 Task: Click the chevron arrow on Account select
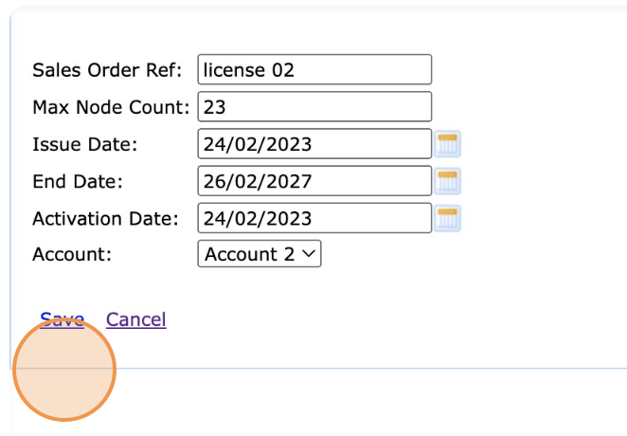[x=309, y=254]
